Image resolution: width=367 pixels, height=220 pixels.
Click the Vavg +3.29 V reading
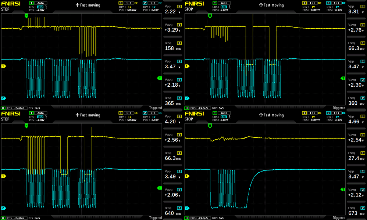pyautogui.click(x=173, y=28)
